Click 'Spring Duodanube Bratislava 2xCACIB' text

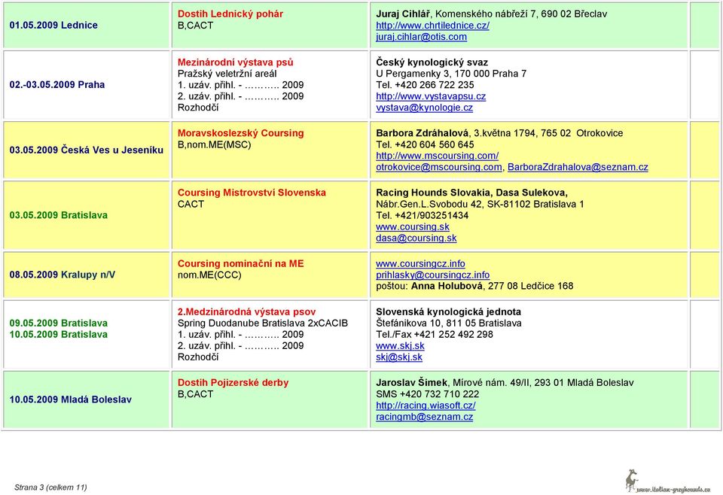tap(263, 323)
